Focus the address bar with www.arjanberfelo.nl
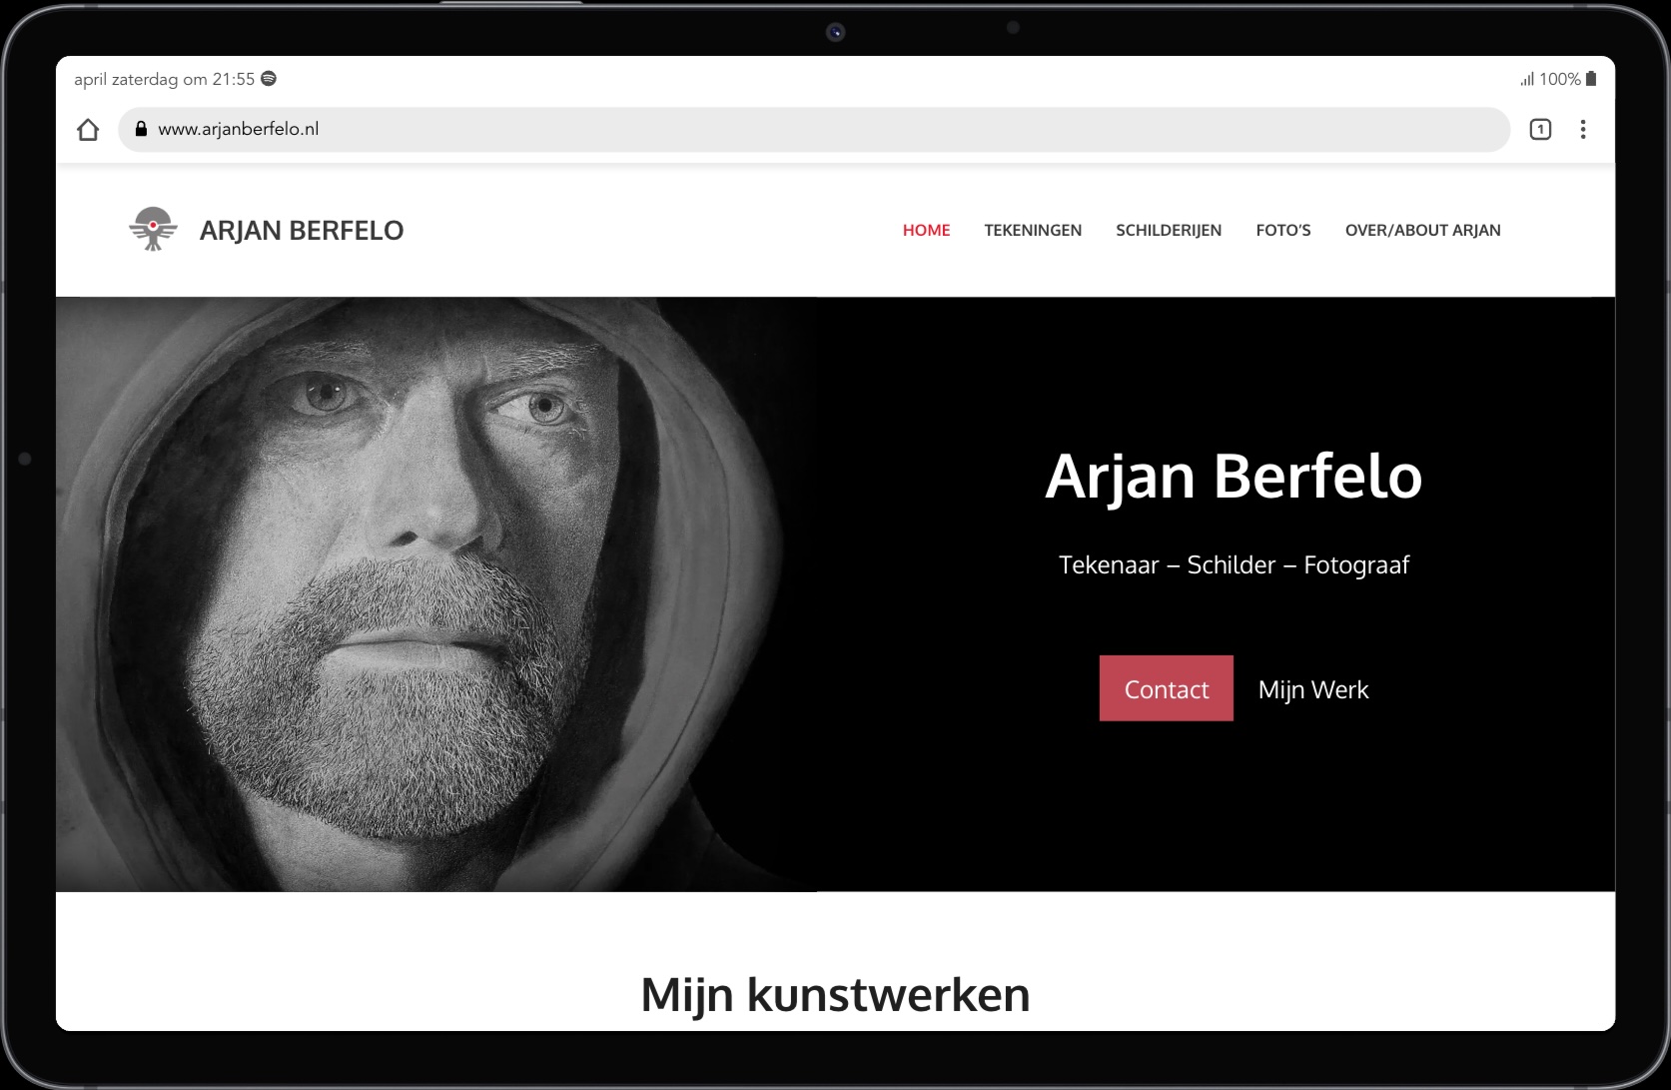1671x1090 pixels. (x=814, y=129)
